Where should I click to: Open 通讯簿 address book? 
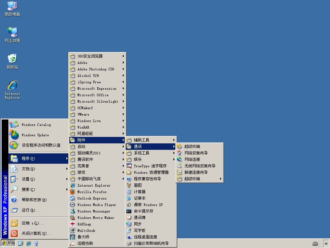pyautogui.click(x=151, y=218)
